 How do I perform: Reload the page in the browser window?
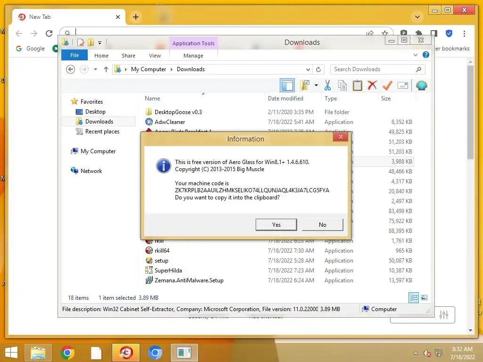pyautogui.click(x=49, y=33)
